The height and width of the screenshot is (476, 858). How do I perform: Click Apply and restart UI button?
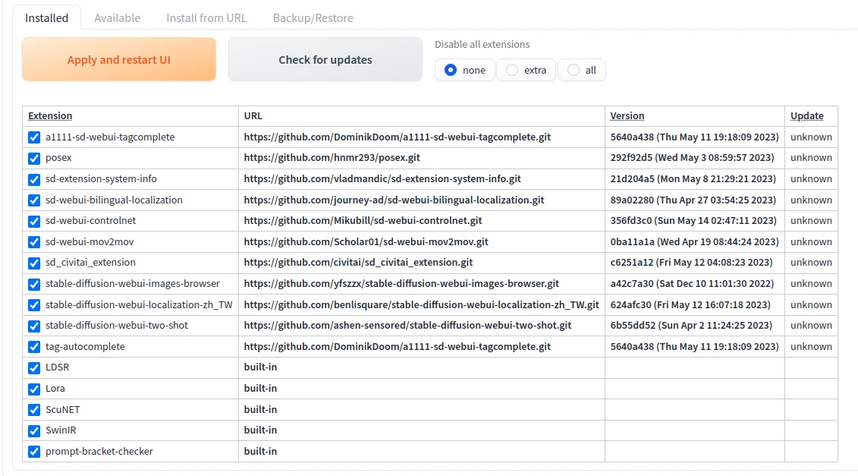point(118,59)
